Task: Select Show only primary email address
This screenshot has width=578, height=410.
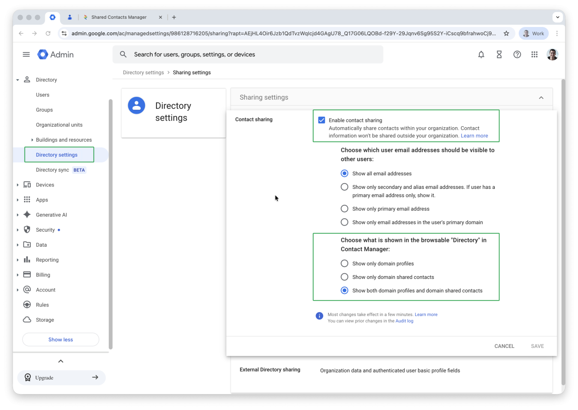Action: [x=344, y=209]
